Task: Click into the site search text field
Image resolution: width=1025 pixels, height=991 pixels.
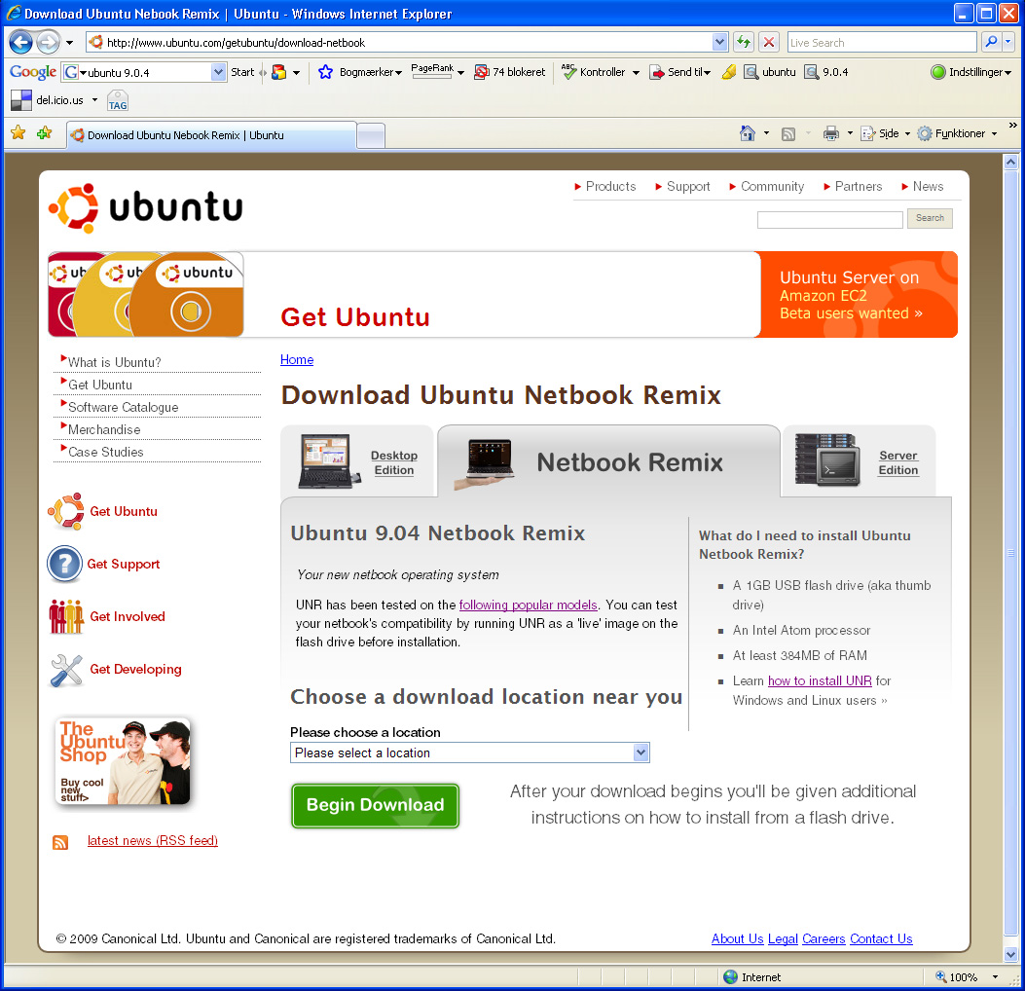Action: [x=829, y=219]
